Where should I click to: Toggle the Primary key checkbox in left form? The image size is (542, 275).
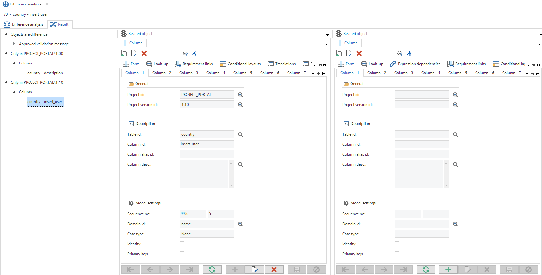(182, 254)
